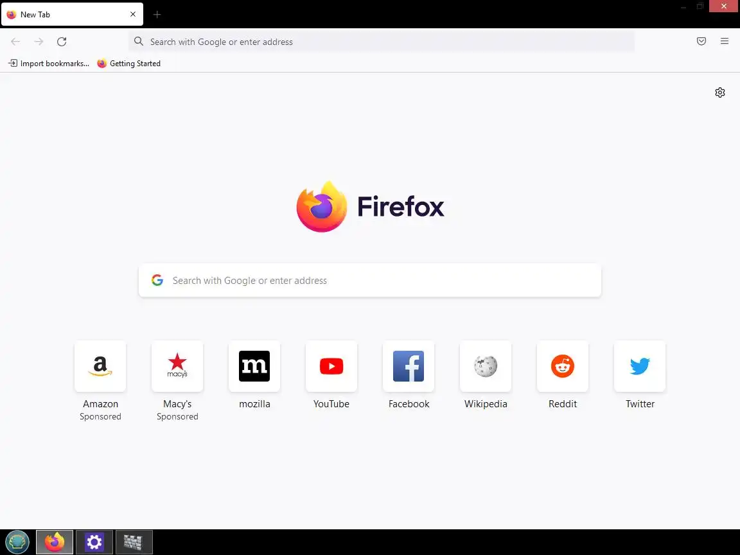This screenshot has width=740, height=555.
Task: Open the Twitter shortcut tile
Action: (640, 366)
